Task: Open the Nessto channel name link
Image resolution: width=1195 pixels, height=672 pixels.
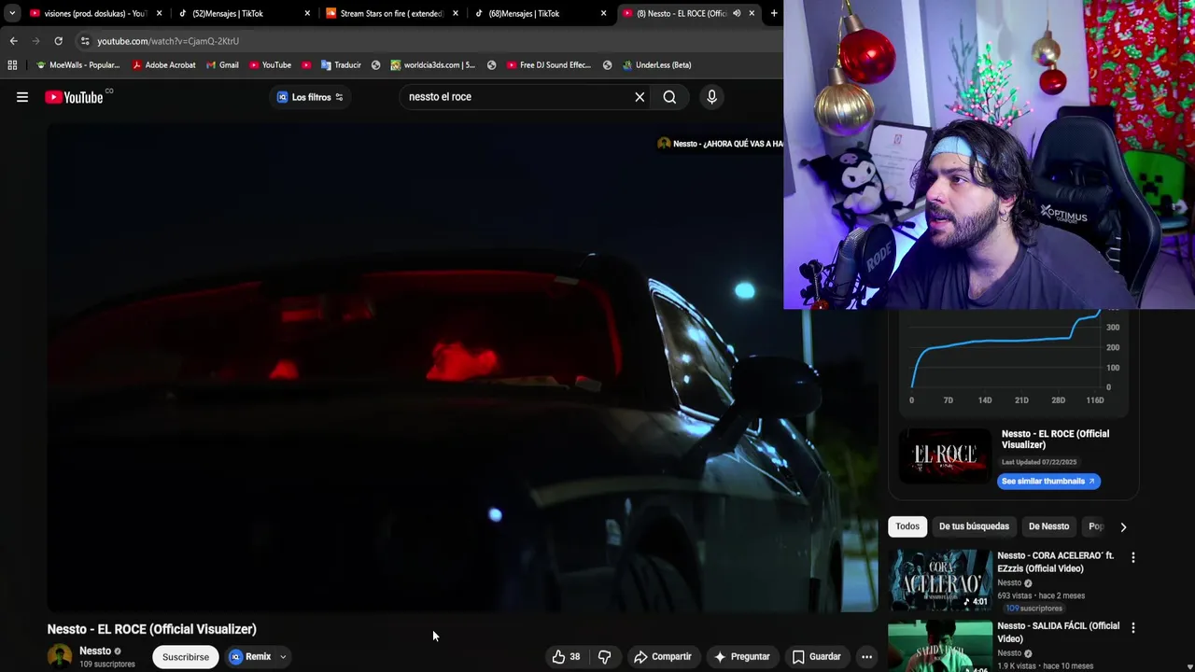Action: tap(95, 651)
